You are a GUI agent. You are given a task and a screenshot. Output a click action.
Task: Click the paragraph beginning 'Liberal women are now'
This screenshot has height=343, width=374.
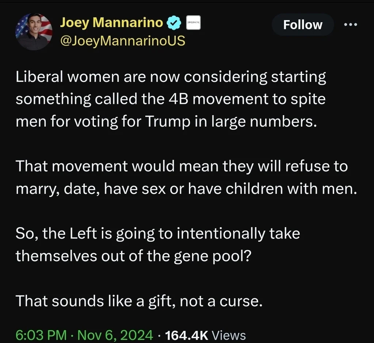[171, 99]
